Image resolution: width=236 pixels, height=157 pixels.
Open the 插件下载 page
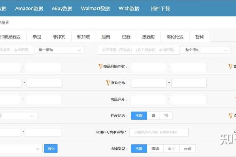[x=160, y=8]
